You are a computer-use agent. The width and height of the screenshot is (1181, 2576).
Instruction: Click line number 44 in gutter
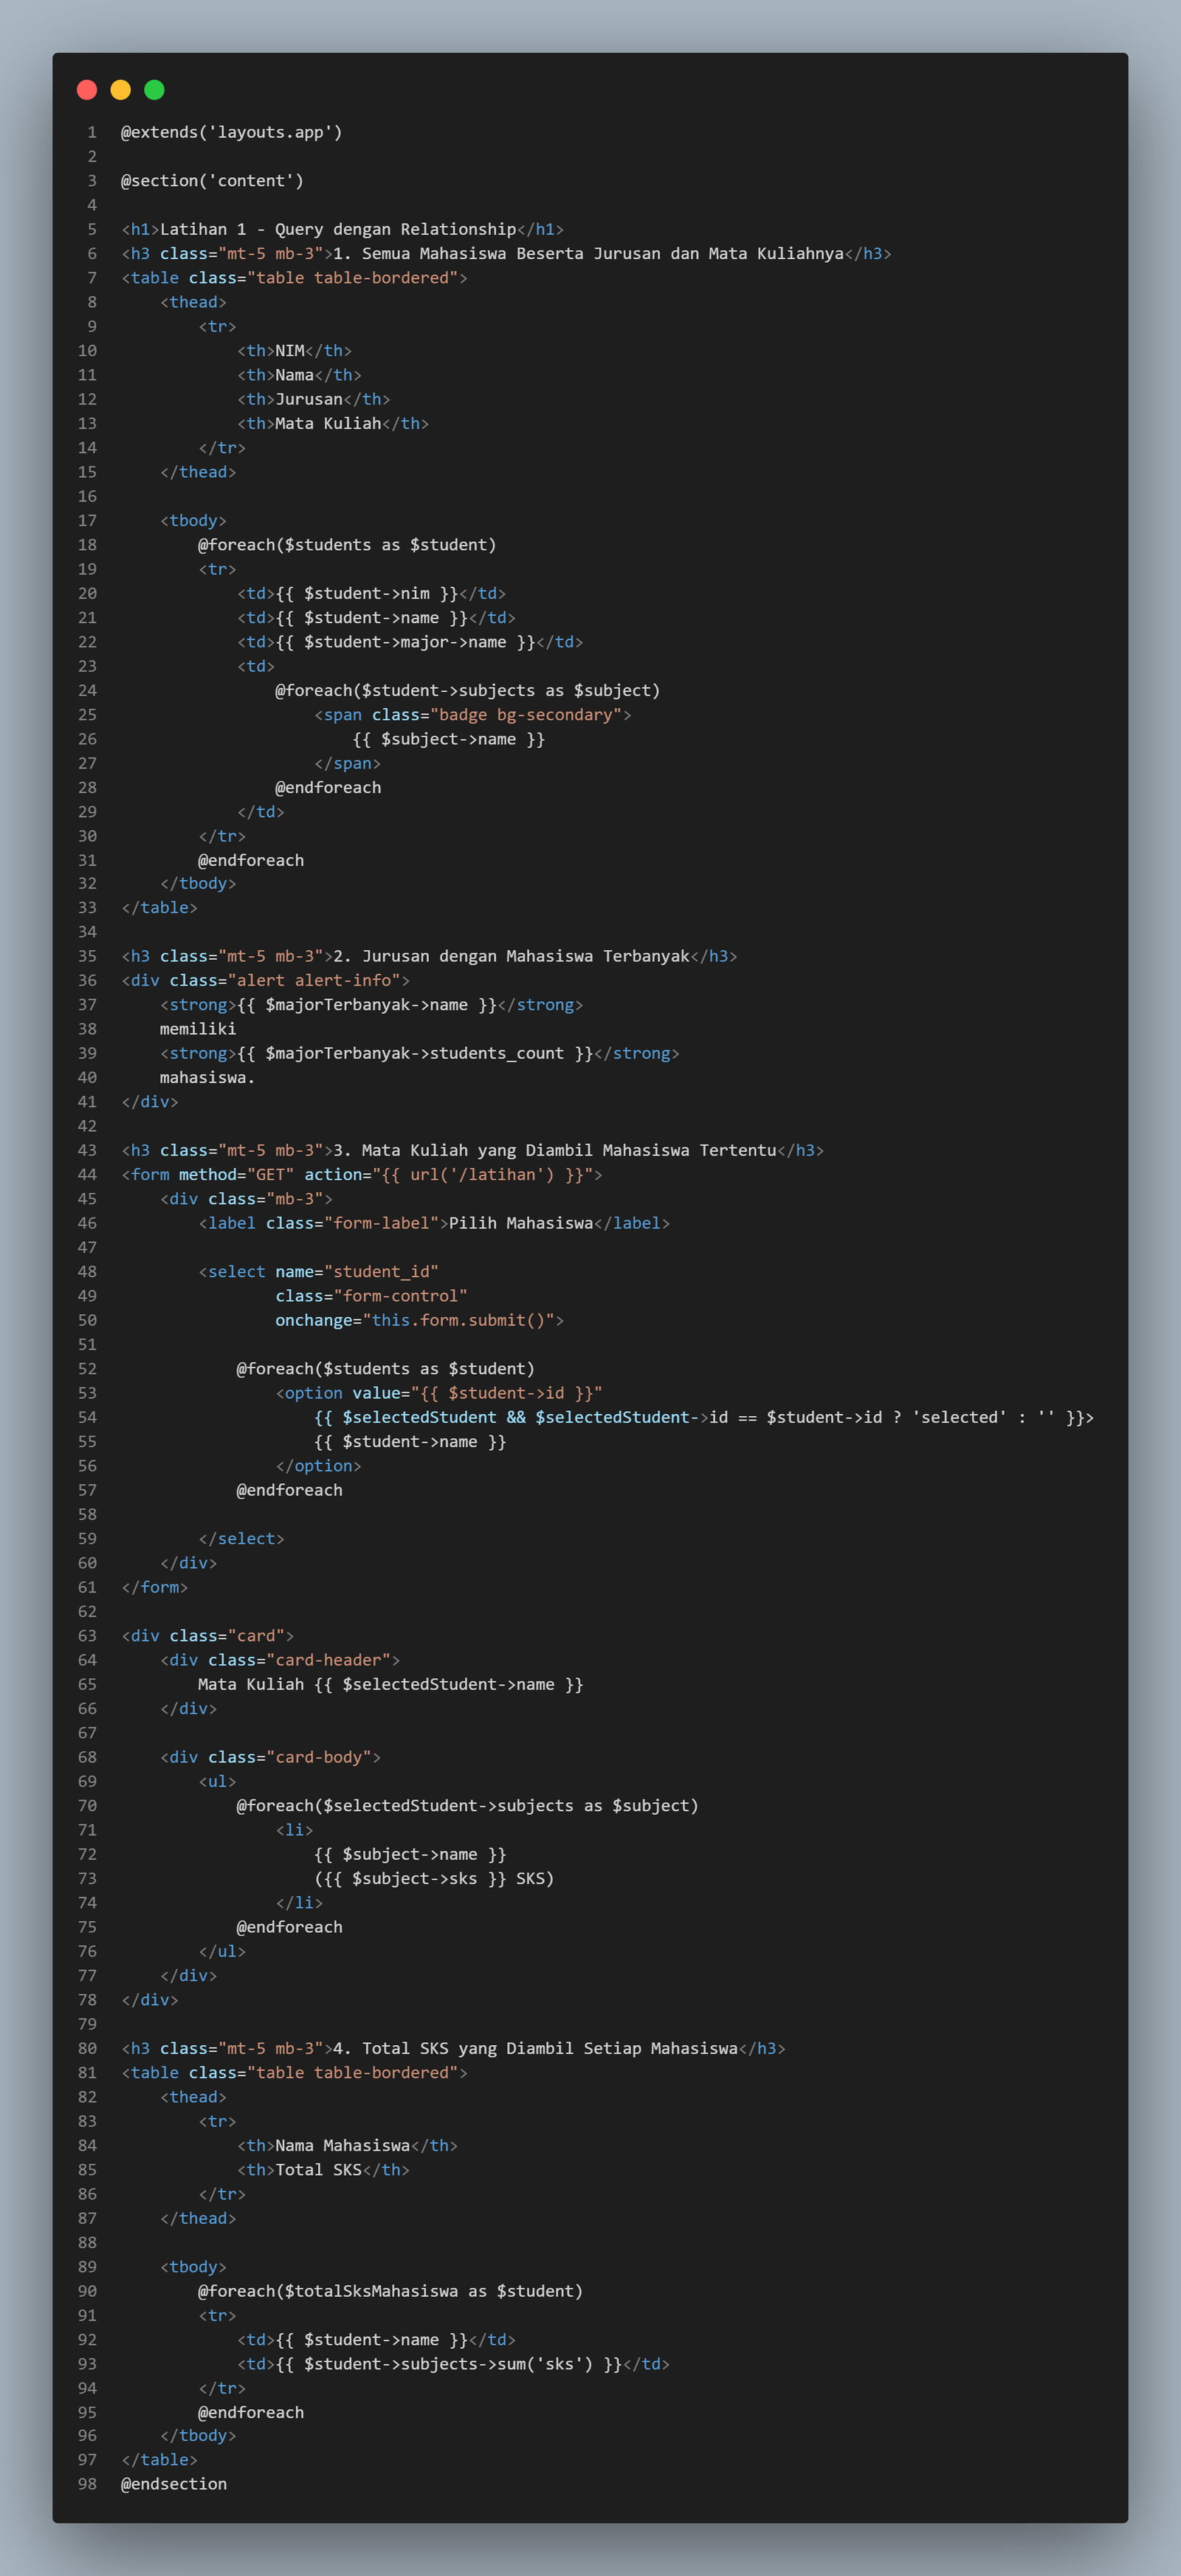coord(87,1175)
